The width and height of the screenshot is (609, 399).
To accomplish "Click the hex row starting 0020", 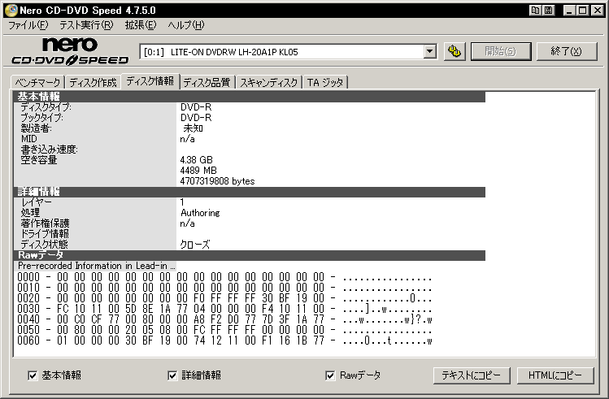I will click(224, 298).
